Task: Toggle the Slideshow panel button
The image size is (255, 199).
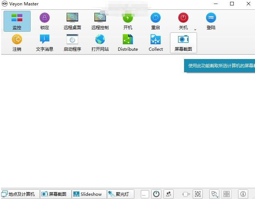Action: (89, 194)
